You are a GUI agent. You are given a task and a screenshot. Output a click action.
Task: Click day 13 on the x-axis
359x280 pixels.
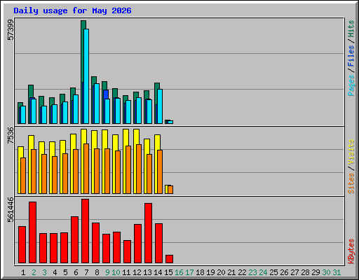[147, 272]
